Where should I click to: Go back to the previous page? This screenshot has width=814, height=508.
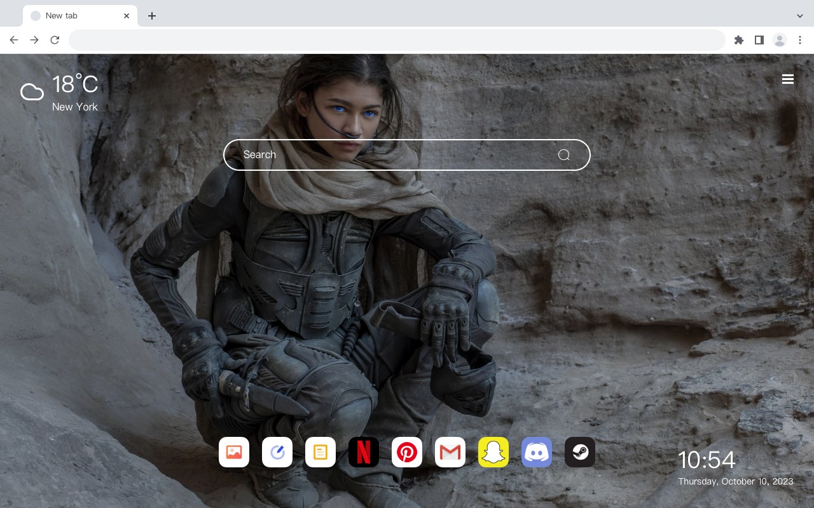(x=14, y=40)
